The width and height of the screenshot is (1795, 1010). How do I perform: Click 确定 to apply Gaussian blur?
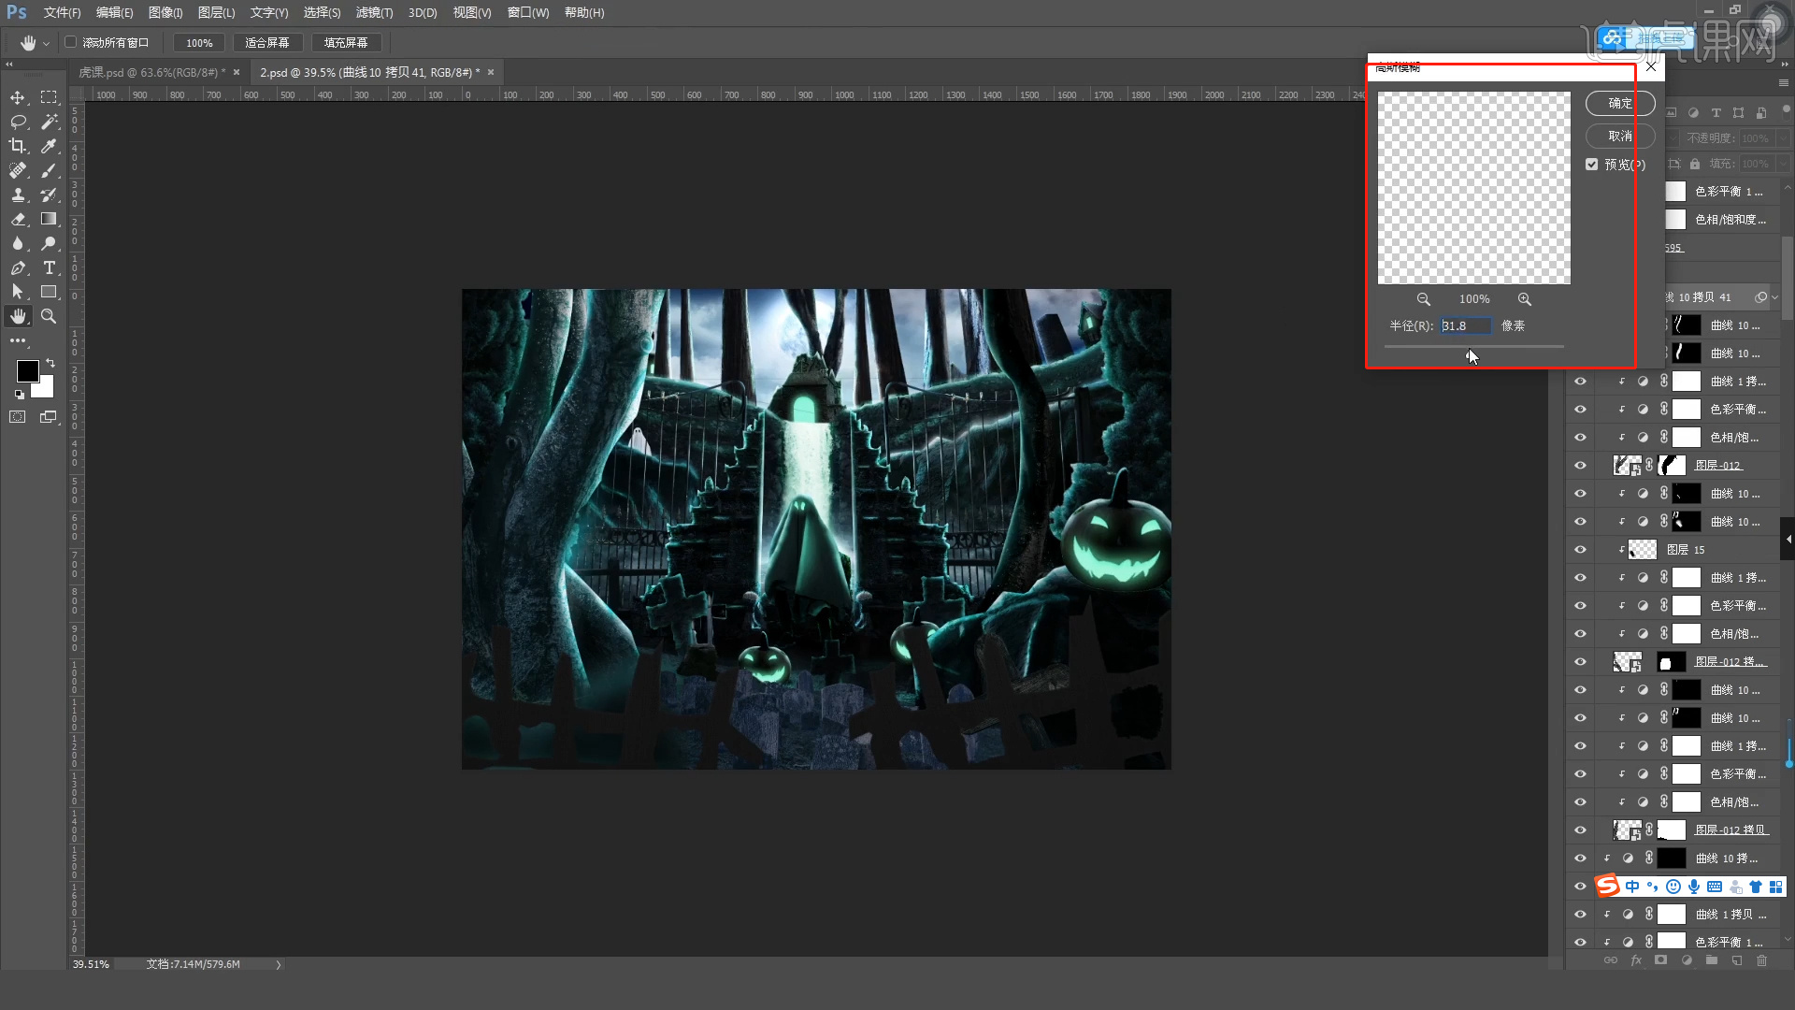coord(1619,104)
